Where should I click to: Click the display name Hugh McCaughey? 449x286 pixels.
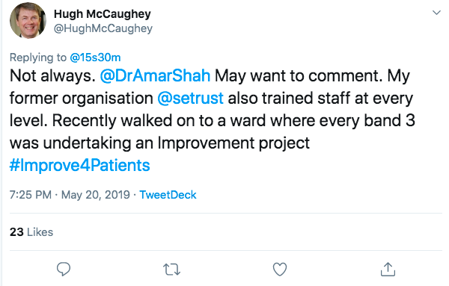(103, 13)
